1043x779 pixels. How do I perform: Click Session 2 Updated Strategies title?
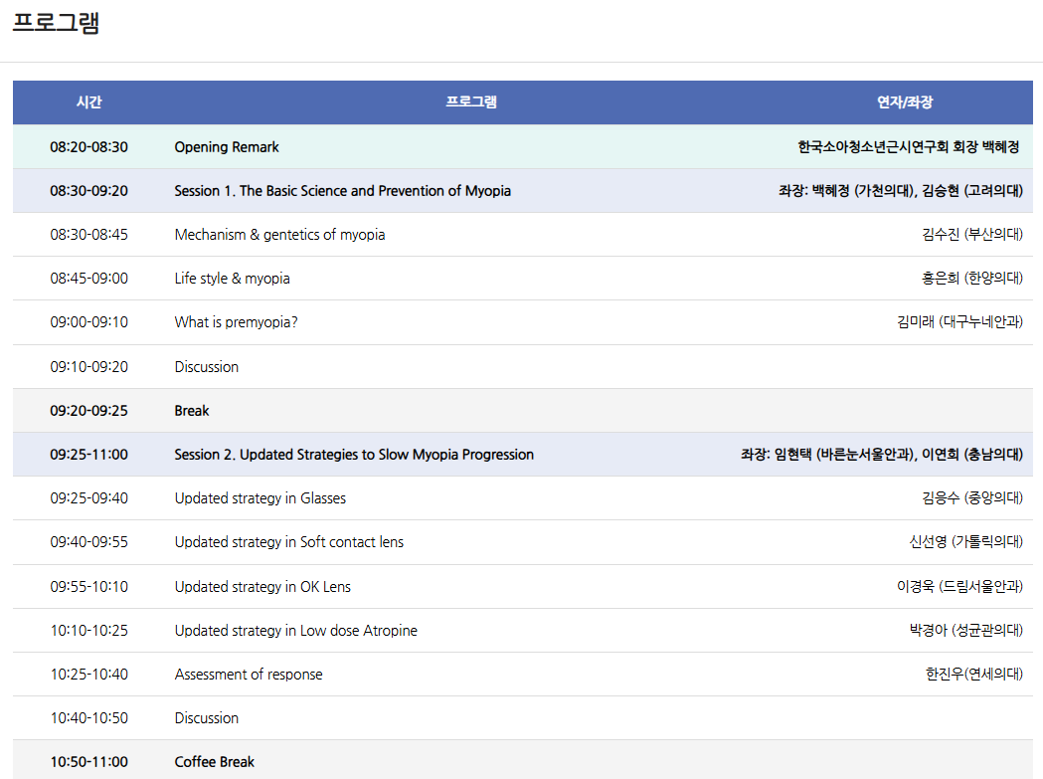coord(354,455)
